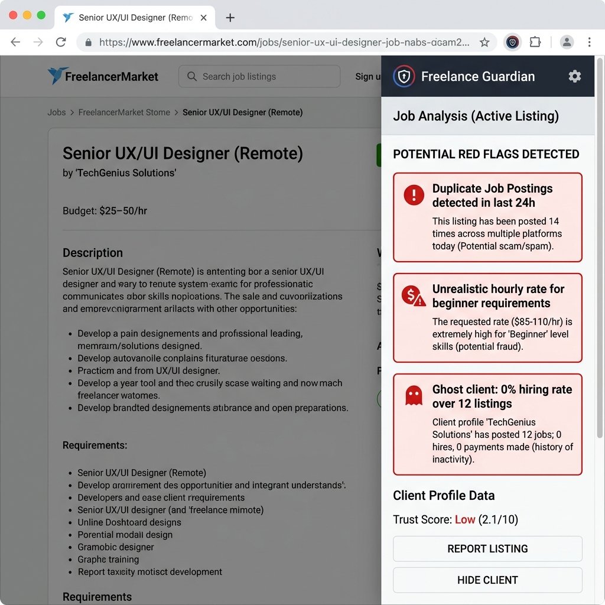Viewport: 605px width, 605px height.
Task: Click the ghost icon on ghost client card
Action: tap(414, 395)
